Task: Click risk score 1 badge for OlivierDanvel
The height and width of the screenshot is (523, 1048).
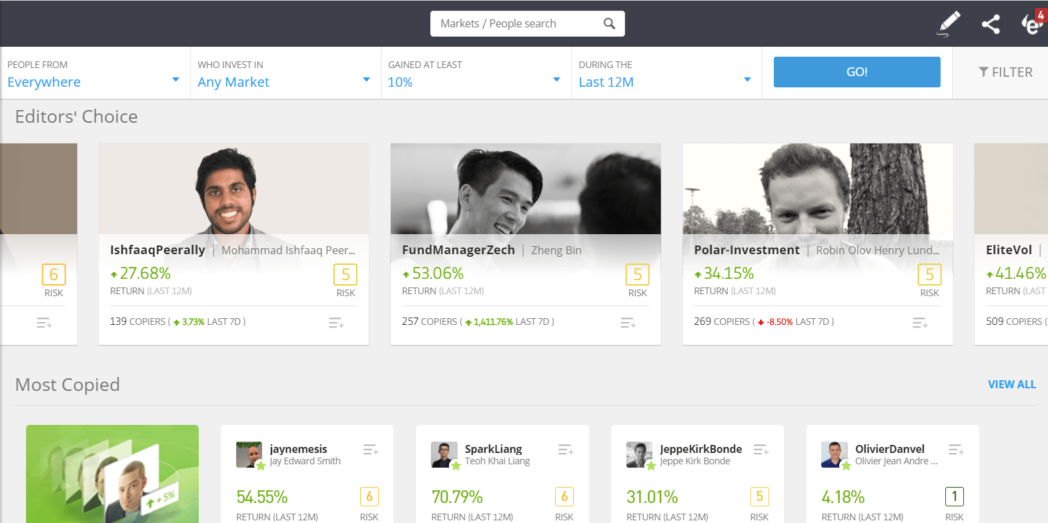Action: 955,496
